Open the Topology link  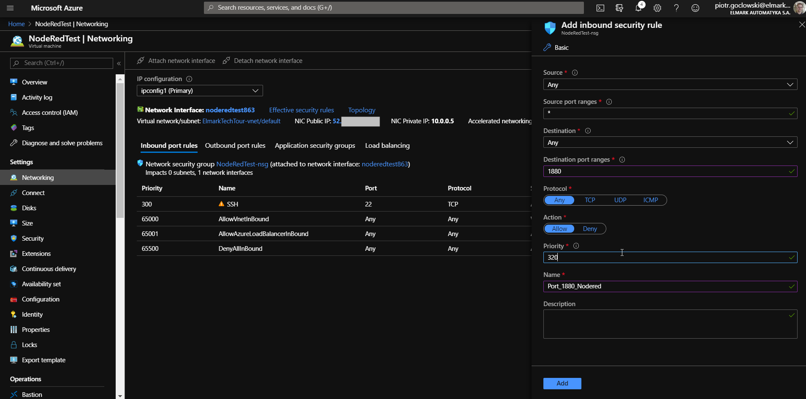[x=362, y=110]
